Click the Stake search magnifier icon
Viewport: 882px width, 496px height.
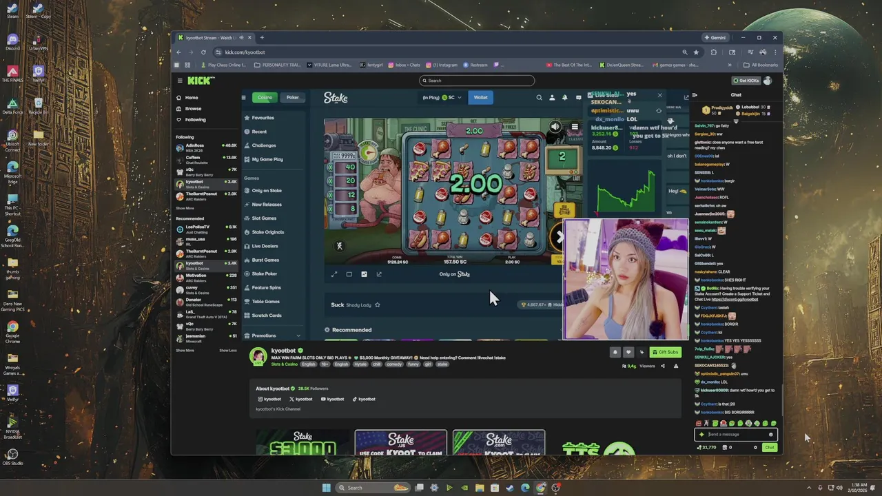[x=539, y=98]
